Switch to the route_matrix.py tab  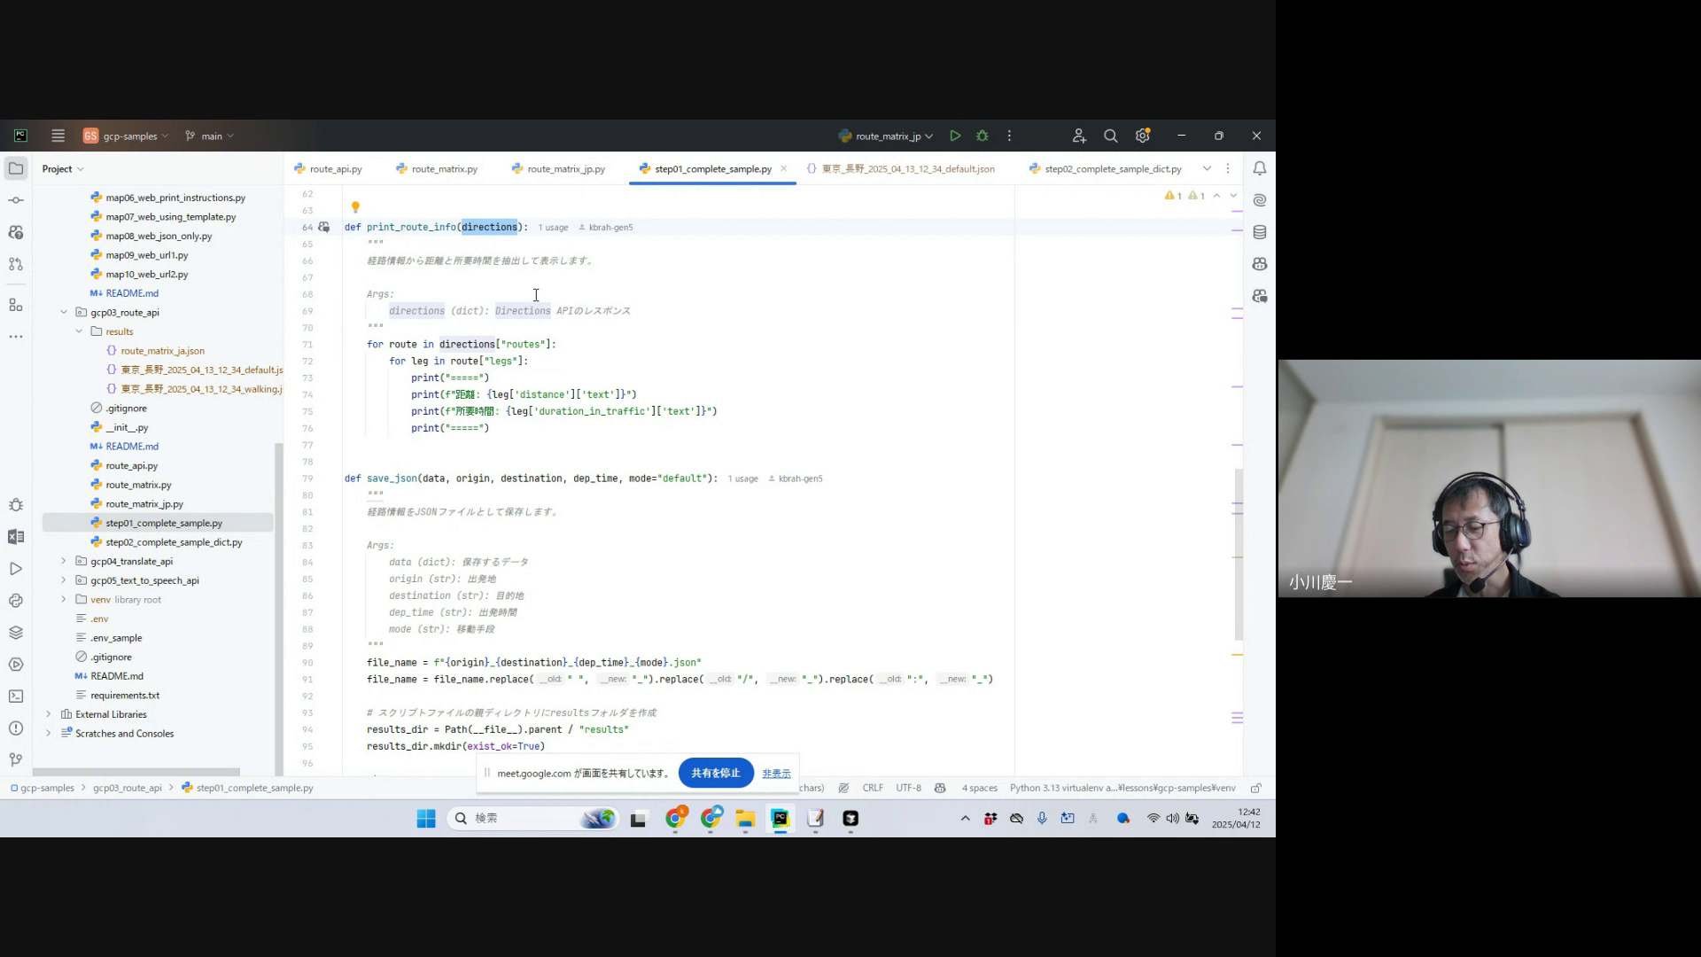444,168
